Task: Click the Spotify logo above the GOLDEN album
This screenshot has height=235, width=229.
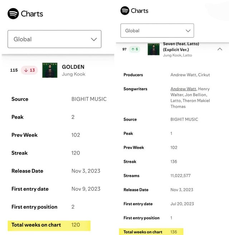Action: point(13,14)
